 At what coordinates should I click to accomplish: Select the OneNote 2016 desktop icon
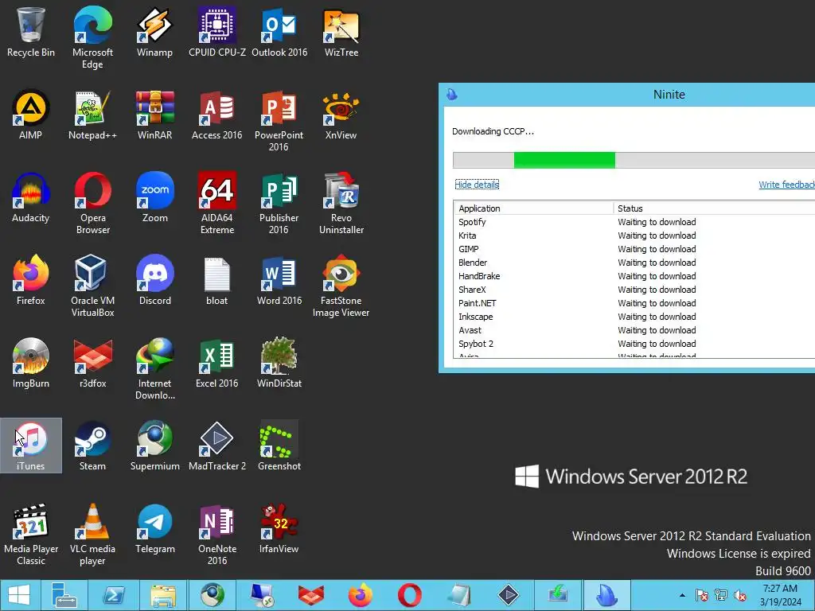(x=216, y=535)
